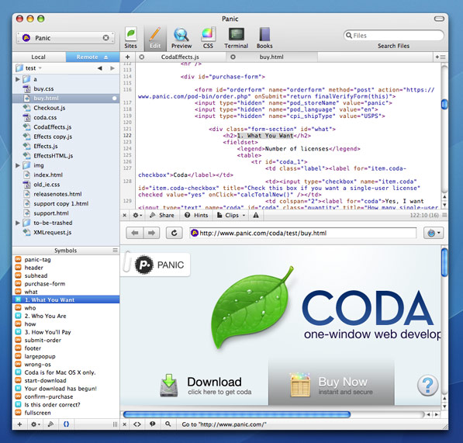
Task: Open the test folder path dropdown
Action: tap(29, 68)
